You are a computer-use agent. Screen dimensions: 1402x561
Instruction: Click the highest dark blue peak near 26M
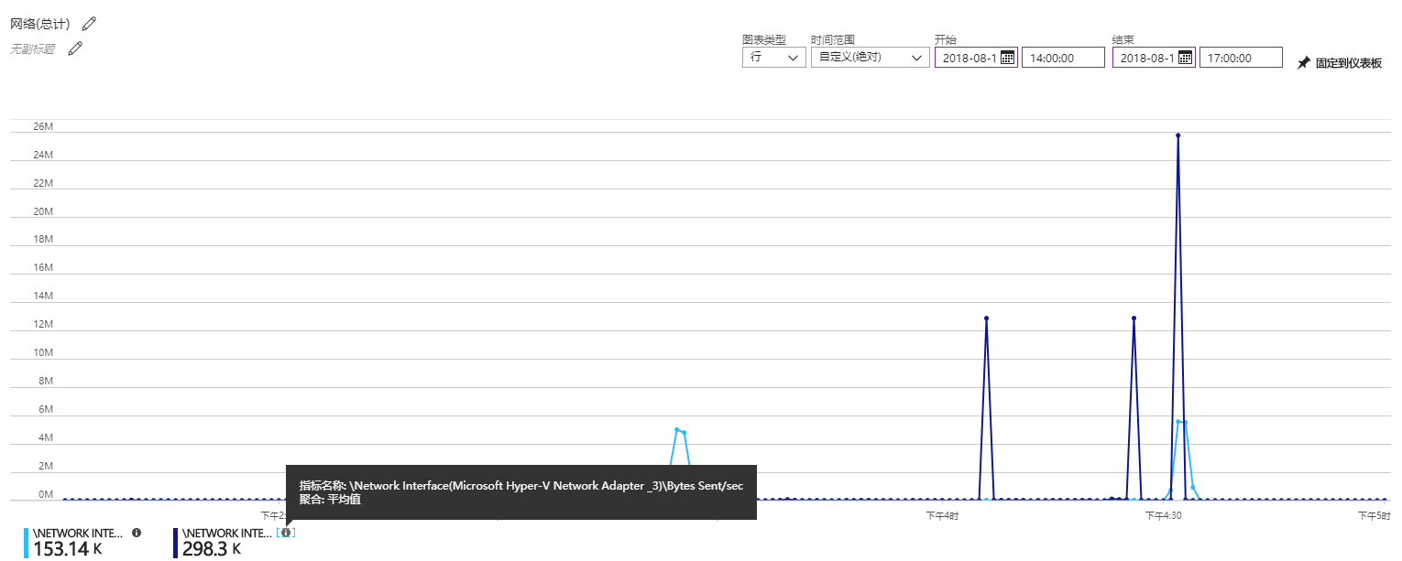pyautogui.click(x=1177, y=135)
